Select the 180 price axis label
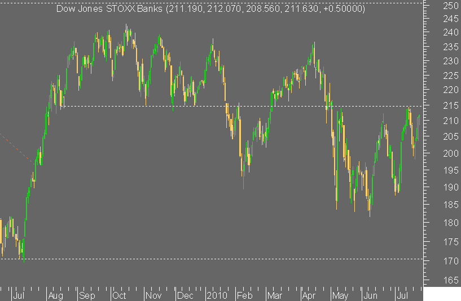The width and height of the screenshot is (461, 301). (450, 223)
